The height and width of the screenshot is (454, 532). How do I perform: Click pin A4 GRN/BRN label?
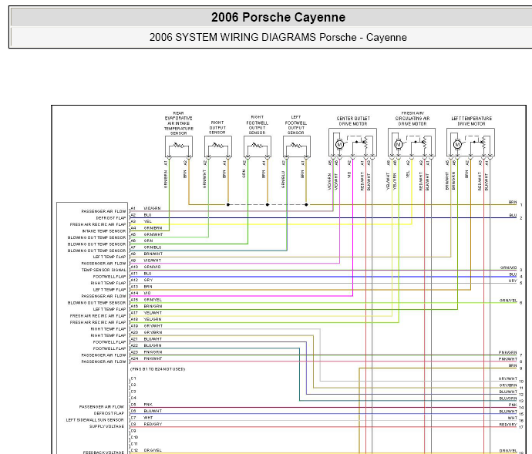click(146, 228)
